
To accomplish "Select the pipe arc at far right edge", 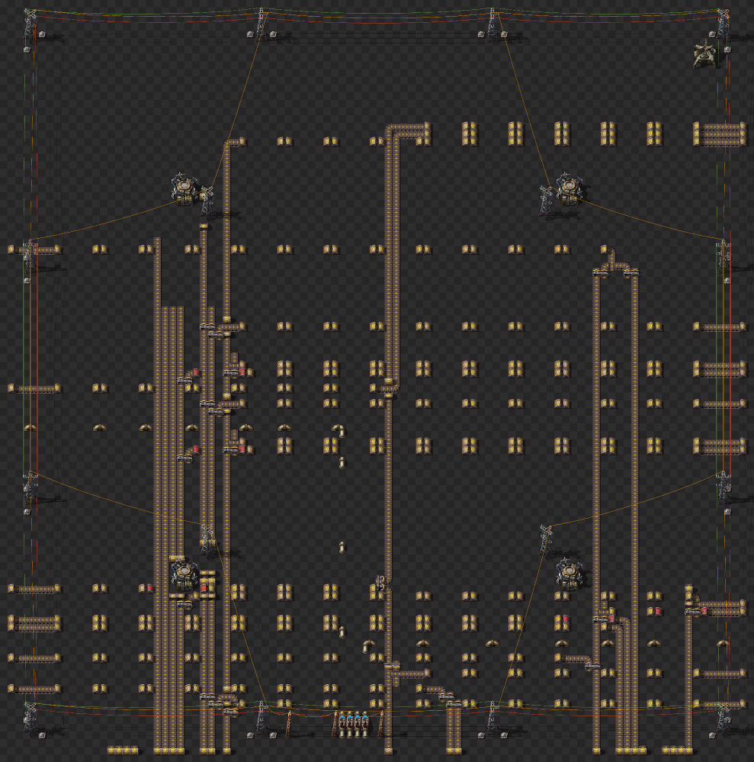I will pyautogui.click(x=724, y=643).
